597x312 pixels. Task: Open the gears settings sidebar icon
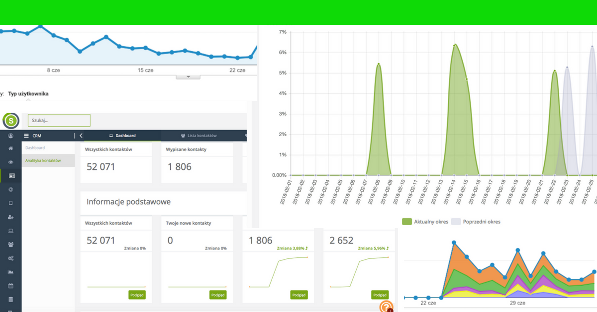[11, 258]
